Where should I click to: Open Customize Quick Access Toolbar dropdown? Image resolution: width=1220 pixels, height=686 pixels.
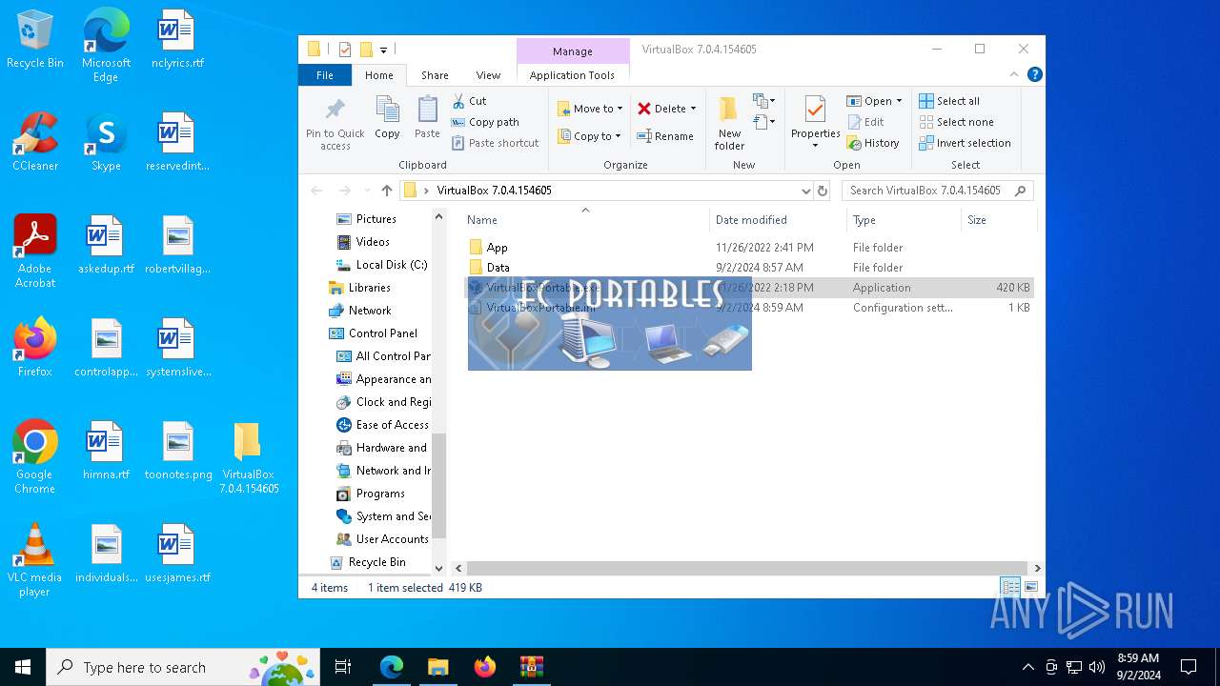384,50
